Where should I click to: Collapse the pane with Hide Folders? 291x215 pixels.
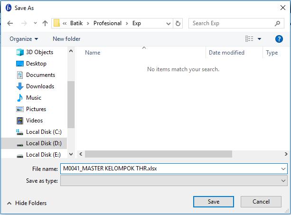(27, 203)
